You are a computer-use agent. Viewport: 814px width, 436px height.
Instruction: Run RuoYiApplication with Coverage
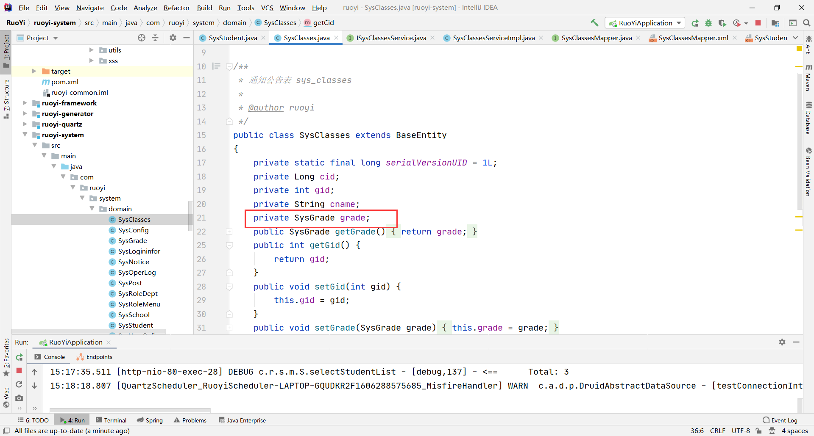722,23
